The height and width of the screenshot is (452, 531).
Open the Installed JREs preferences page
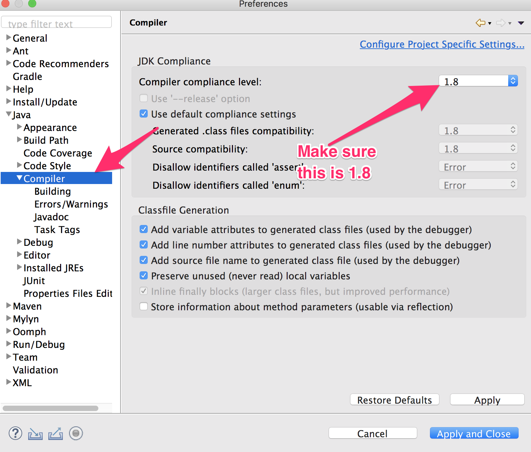[53, 268]
